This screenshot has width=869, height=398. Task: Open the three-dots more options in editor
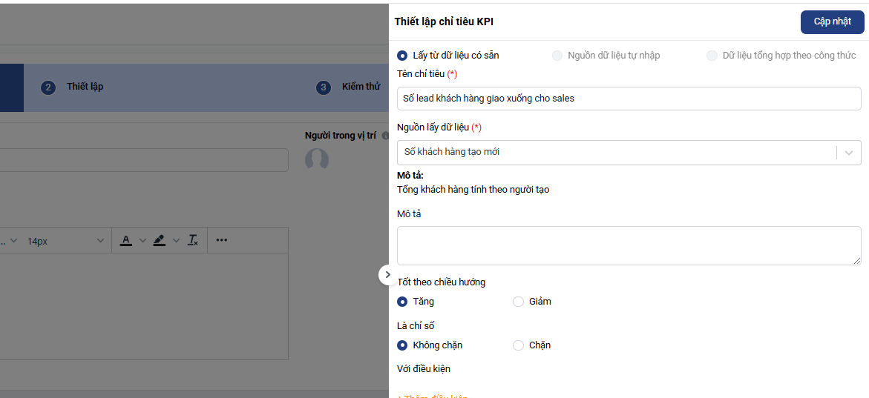221,240
